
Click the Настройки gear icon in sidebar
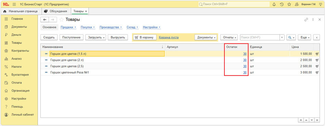(6, 99)
